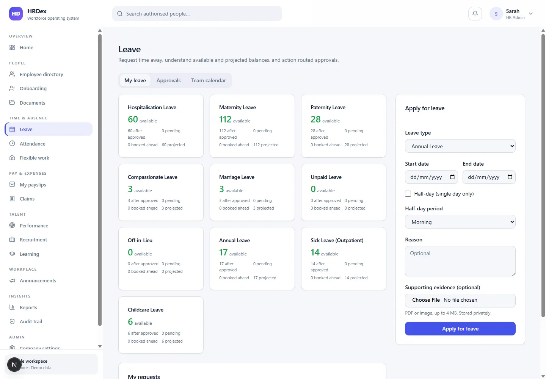Click the Recruitment briefcase icon
Viewport: 546px width, 379px height.
(x=12, y=240)
